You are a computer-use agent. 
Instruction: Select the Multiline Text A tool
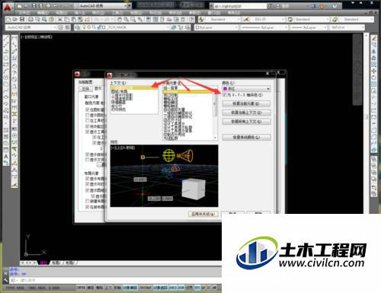6,156
